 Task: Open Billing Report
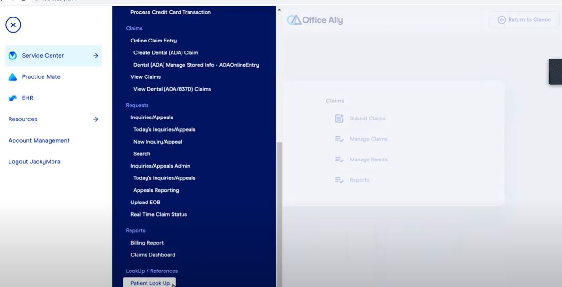point(147,243)
